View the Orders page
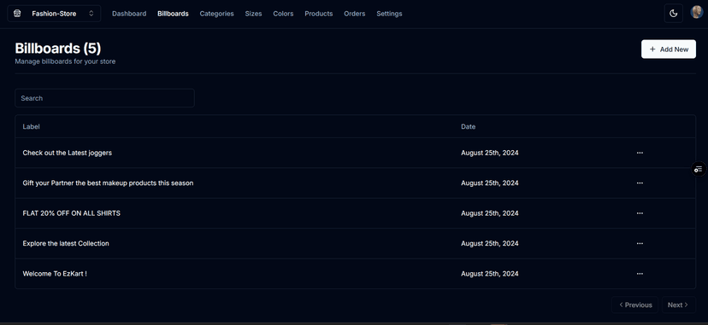Viewport: 708px width, 325px height. coord(355,14)
